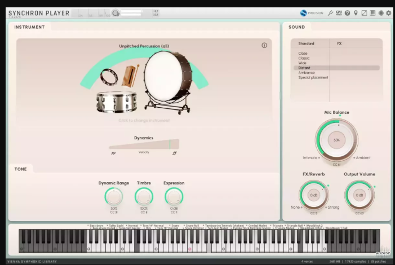Open the SOUND tab
Viewport: 395px width, 265px height.
tap(297, 27)
